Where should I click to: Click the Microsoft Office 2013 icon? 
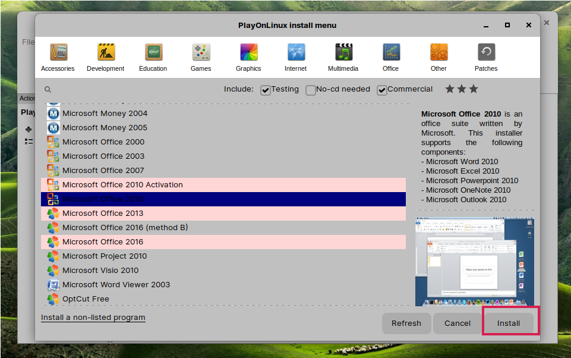(53, 213)
